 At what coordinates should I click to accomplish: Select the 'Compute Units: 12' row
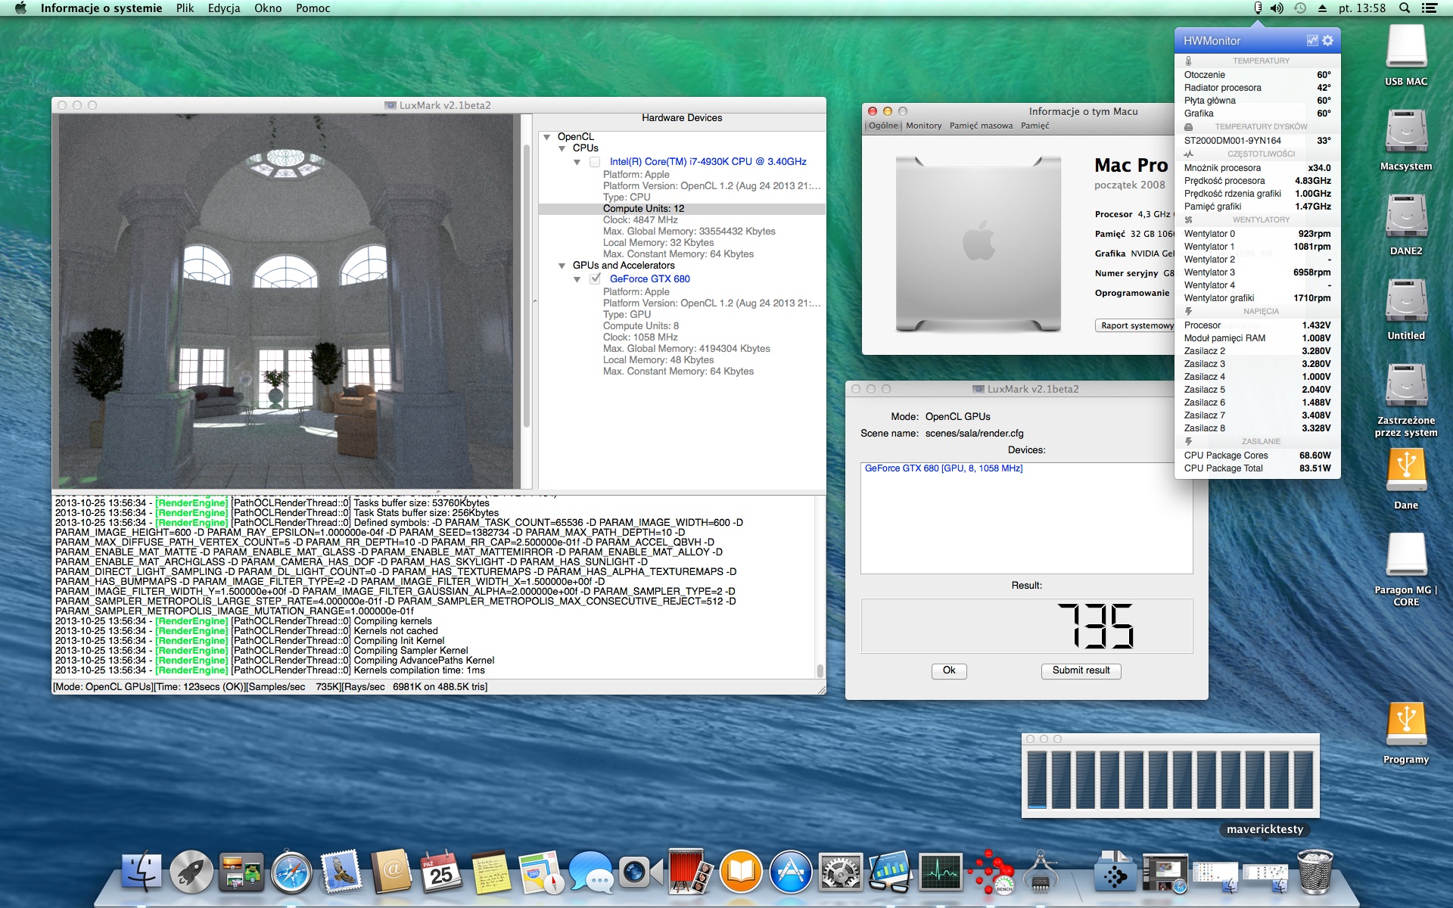pyautogui.click(x=682, y=209)
